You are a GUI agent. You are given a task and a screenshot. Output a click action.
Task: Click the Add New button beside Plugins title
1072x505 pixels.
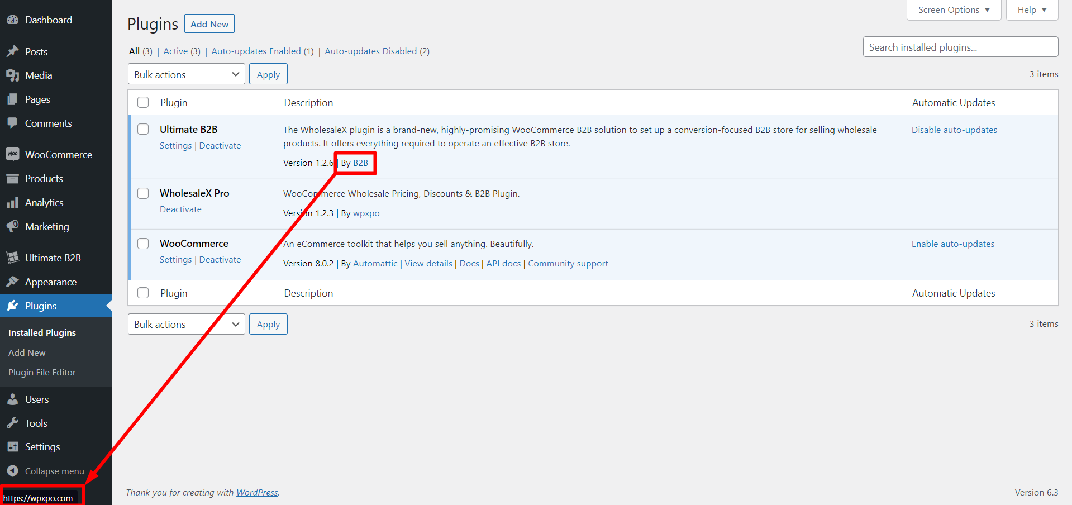click(x=209, y=24)
